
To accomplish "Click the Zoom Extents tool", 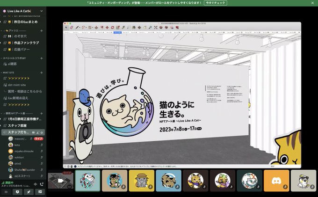I will 156,28.
